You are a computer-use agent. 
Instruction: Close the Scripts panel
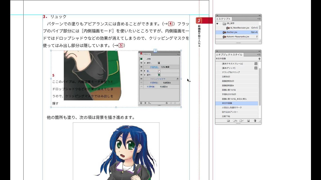(x=217, y=15)
